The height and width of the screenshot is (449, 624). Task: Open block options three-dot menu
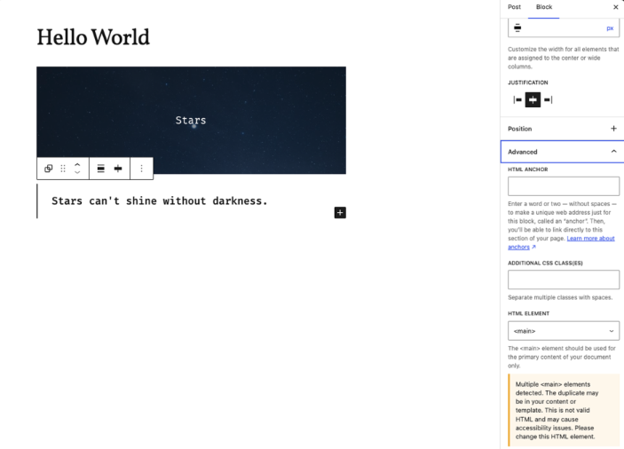[141, 168]
